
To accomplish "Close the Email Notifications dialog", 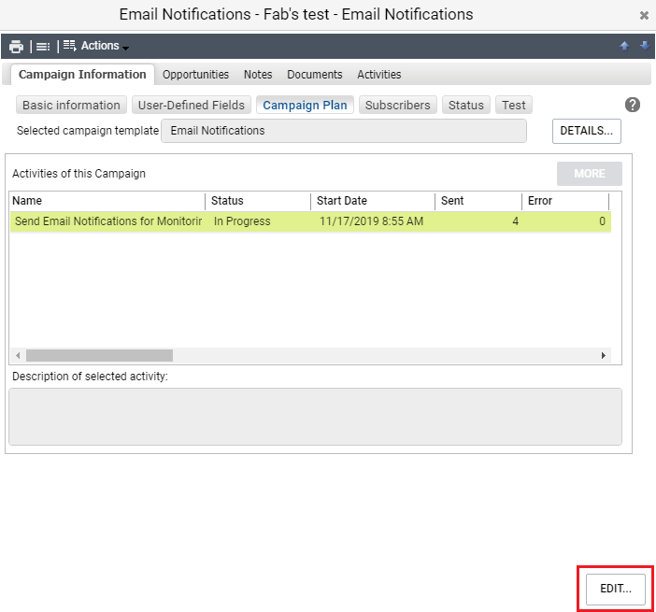I will [x=644, y=16].
